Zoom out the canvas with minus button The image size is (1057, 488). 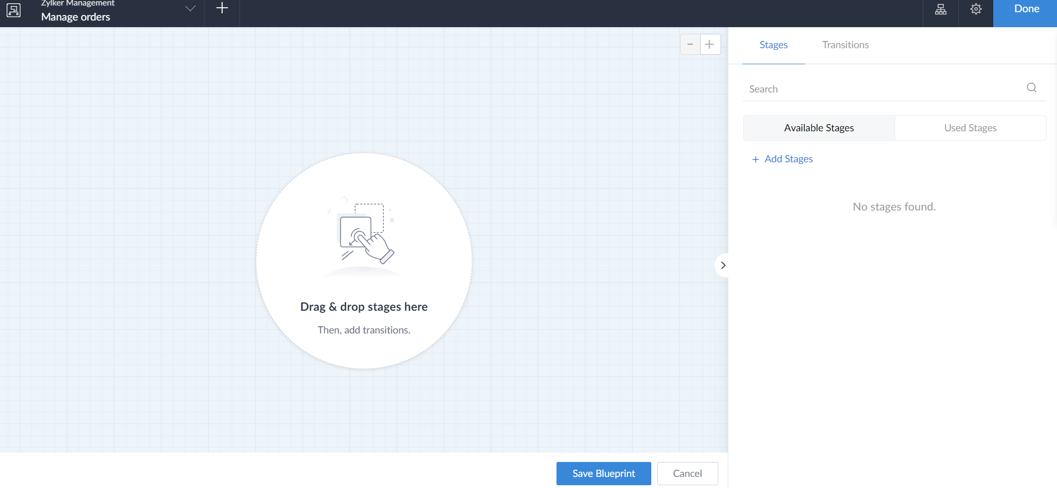[690, 44]
